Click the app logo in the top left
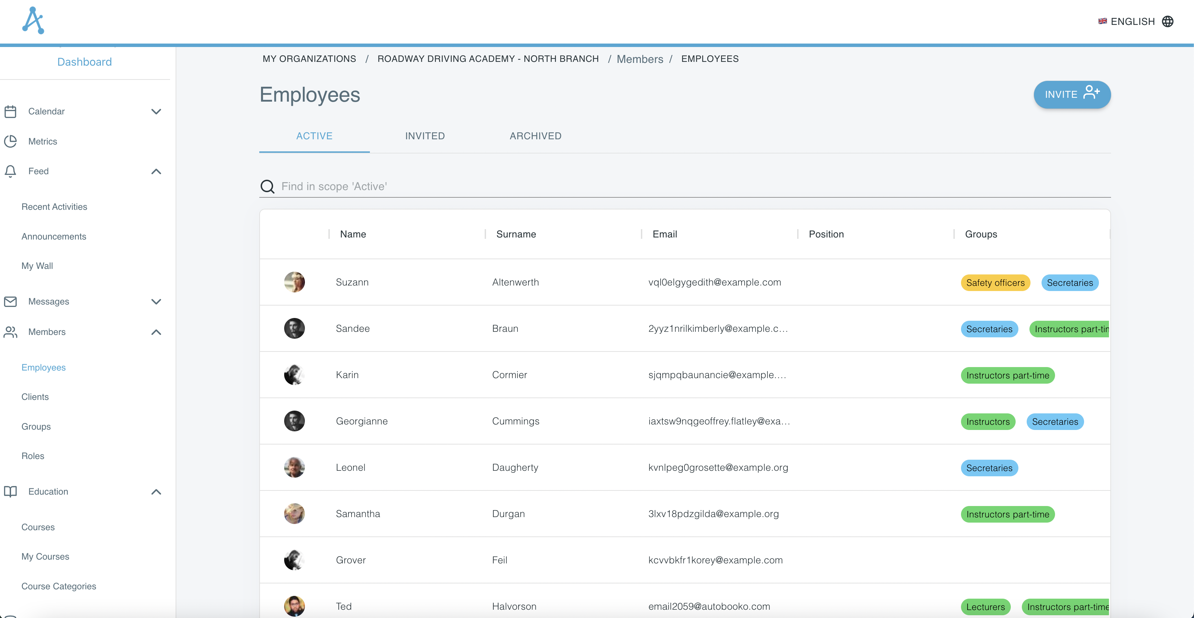1194x618 pixels. tap(34, 20)
